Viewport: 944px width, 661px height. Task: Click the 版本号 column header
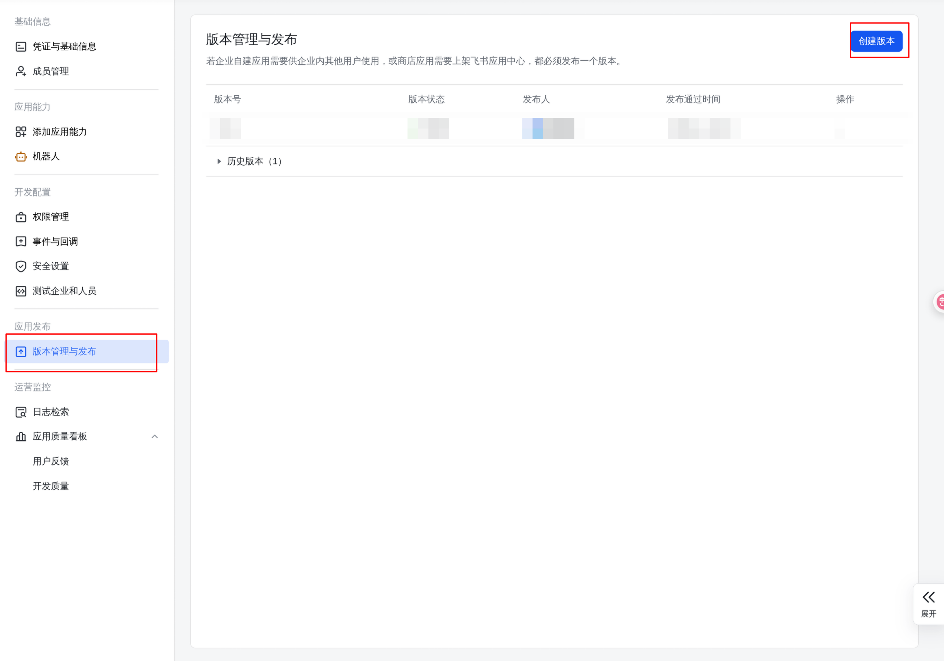[227, 100]
